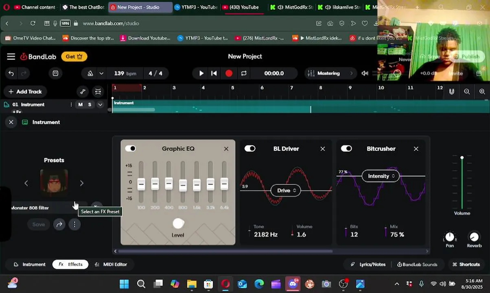
Task: Click the panel layout icon beside undo/redo
Action: point(55,73)
